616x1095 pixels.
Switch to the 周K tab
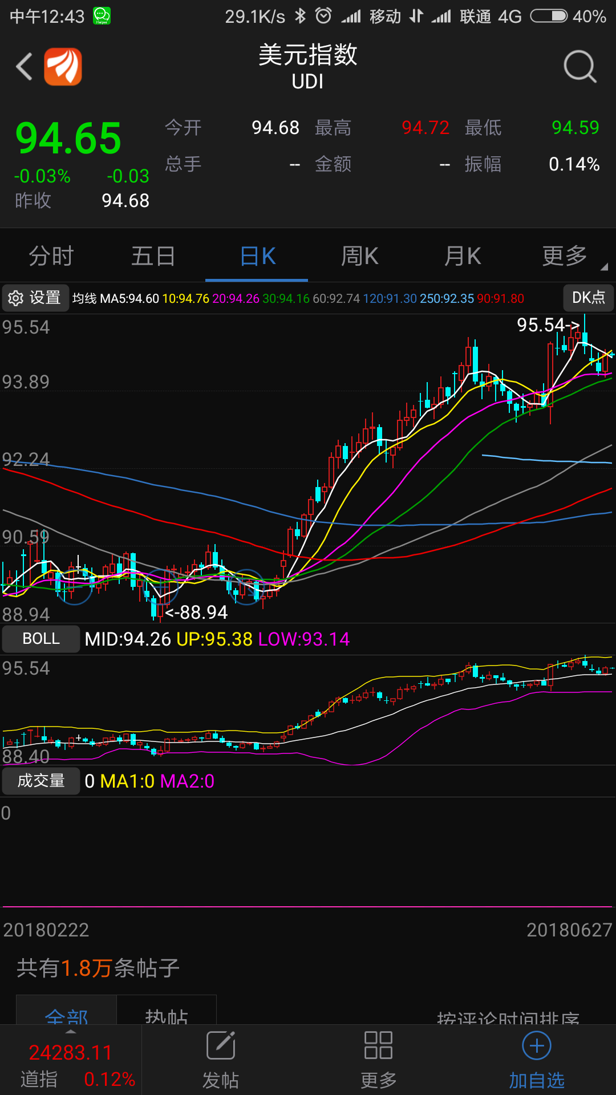click(359, 256)
